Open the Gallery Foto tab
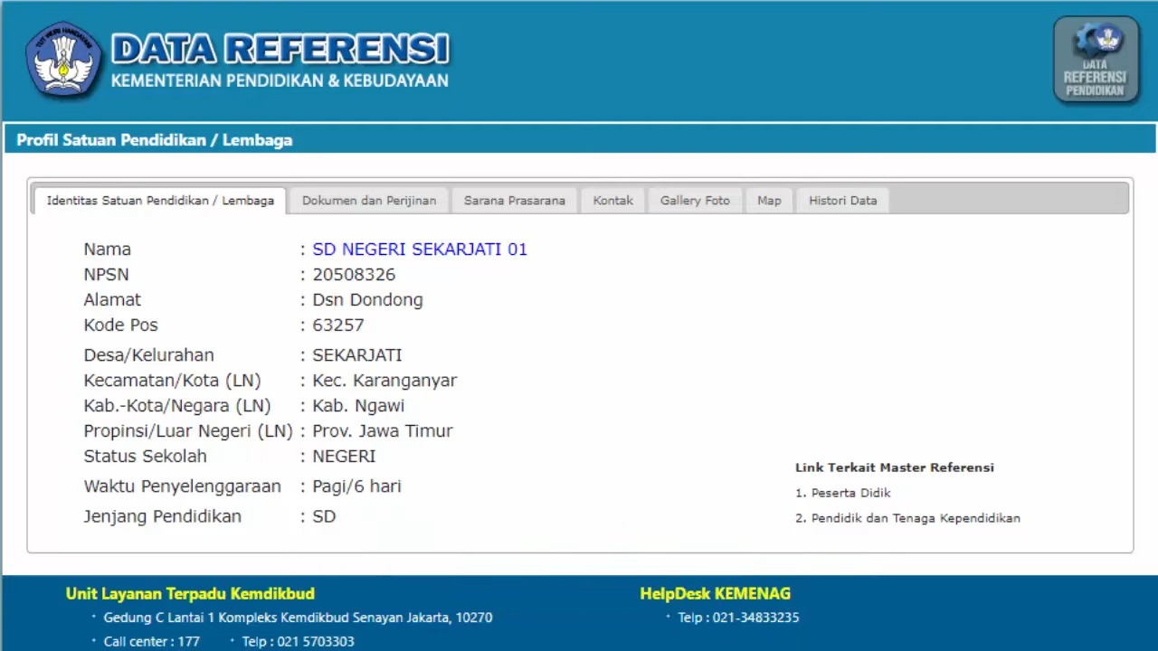This screenshot has width=1158, height=651. pyautogui.click(x=695, y=201)
